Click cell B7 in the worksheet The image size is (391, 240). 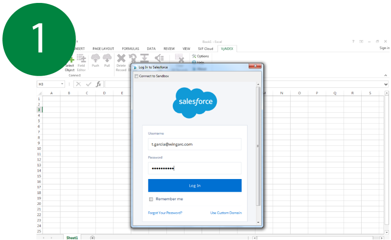[x=69, y=132]
